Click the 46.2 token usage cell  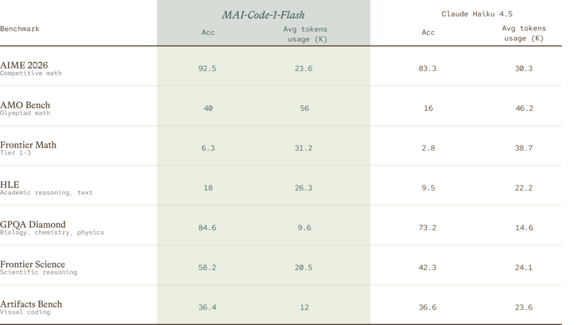524,109
